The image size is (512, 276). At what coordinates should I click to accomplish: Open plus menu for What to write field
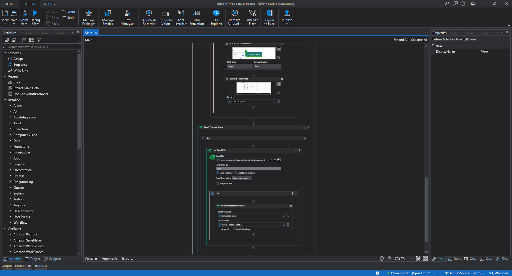(x=288, y=216)
